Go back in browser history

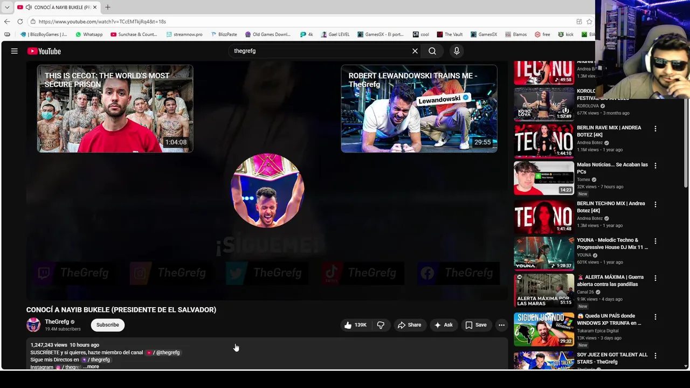[7, 22]
